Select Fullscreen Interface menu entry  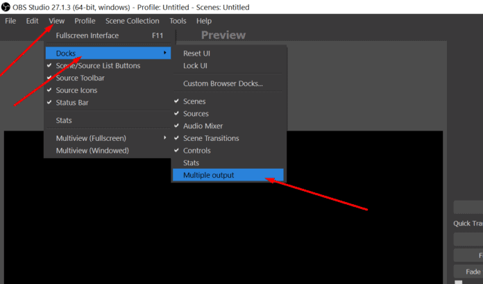87,35
